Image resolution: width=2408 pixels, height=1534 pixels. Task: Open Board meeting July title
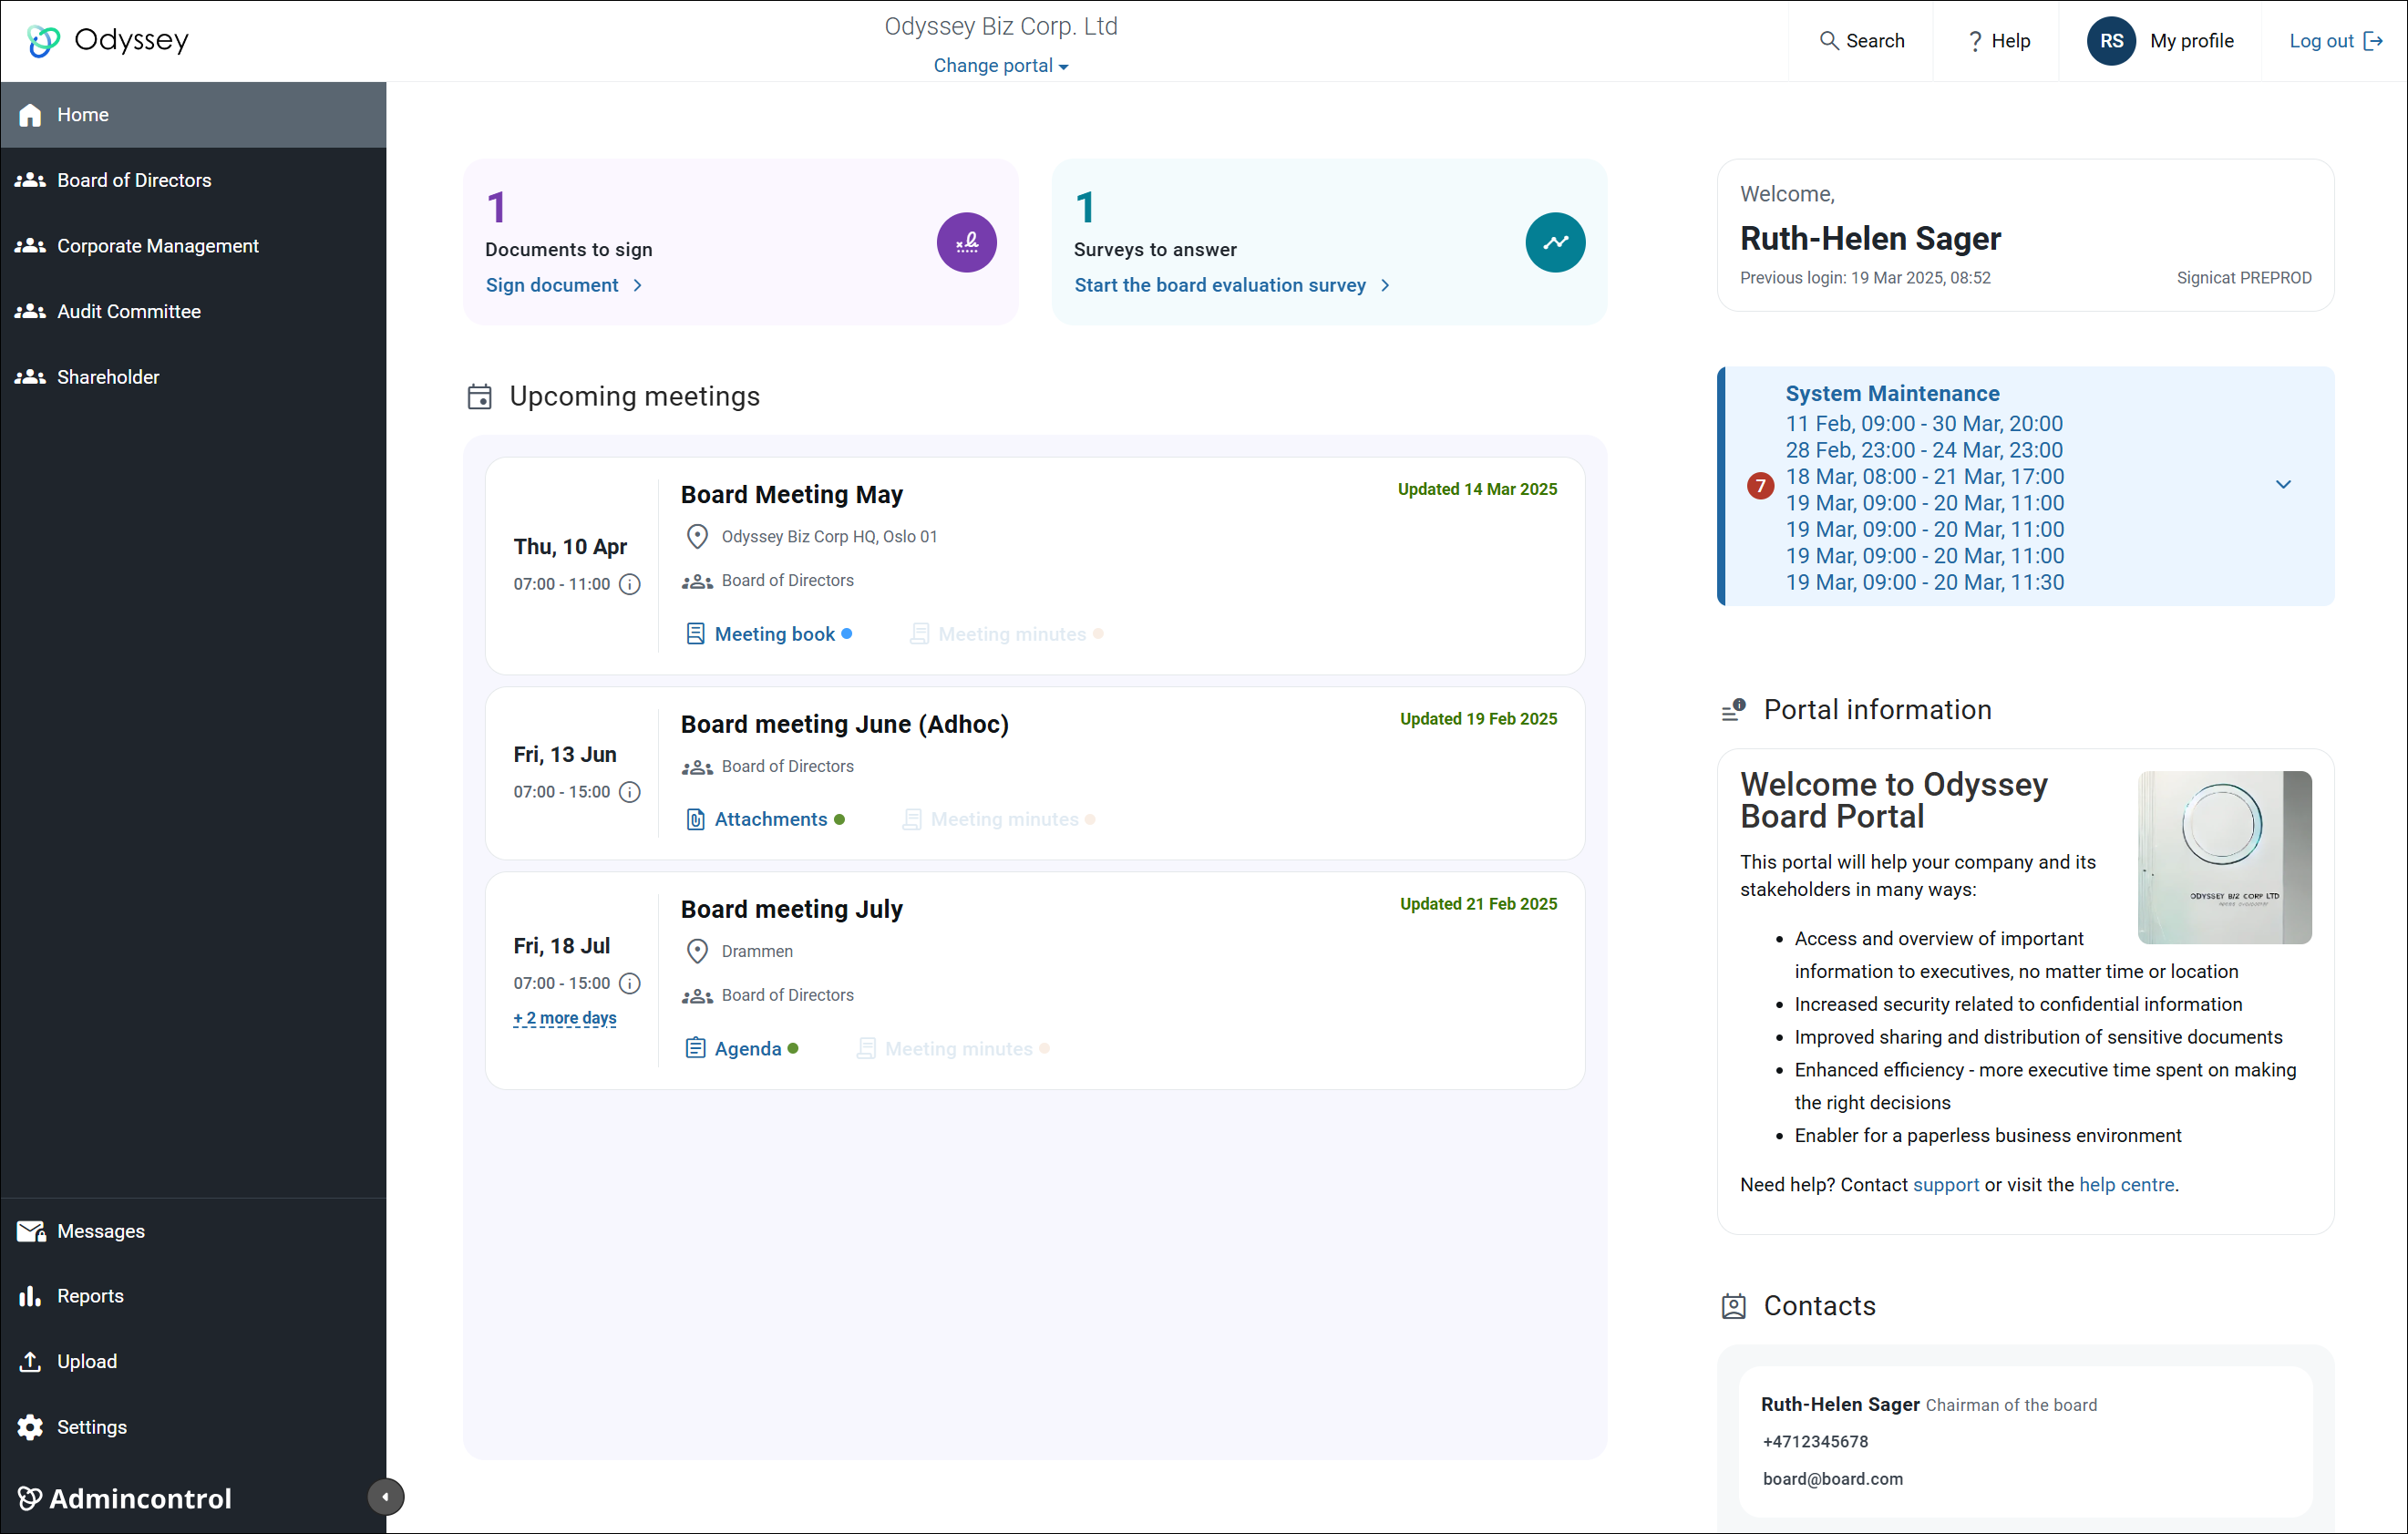point(791,909)
